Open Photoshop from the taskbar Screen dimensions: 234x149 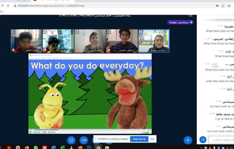click(89, 147)
